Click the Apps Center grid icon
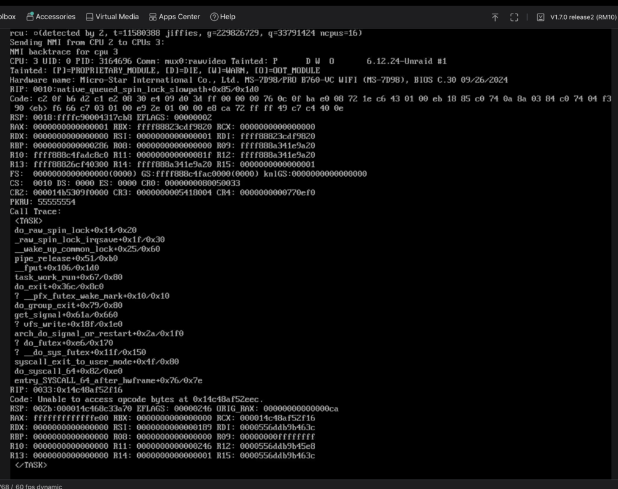The width and height of the screenshot is (618, 489). (x=153, y=17)
